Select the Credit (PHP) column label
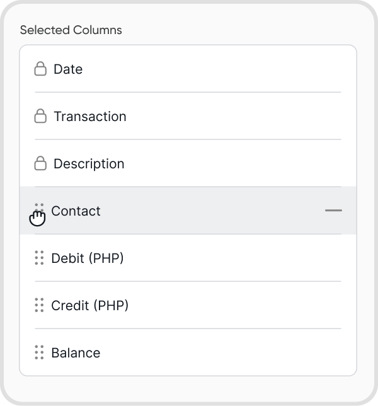This screenshot has height=406, width=378. coord(89,306)
